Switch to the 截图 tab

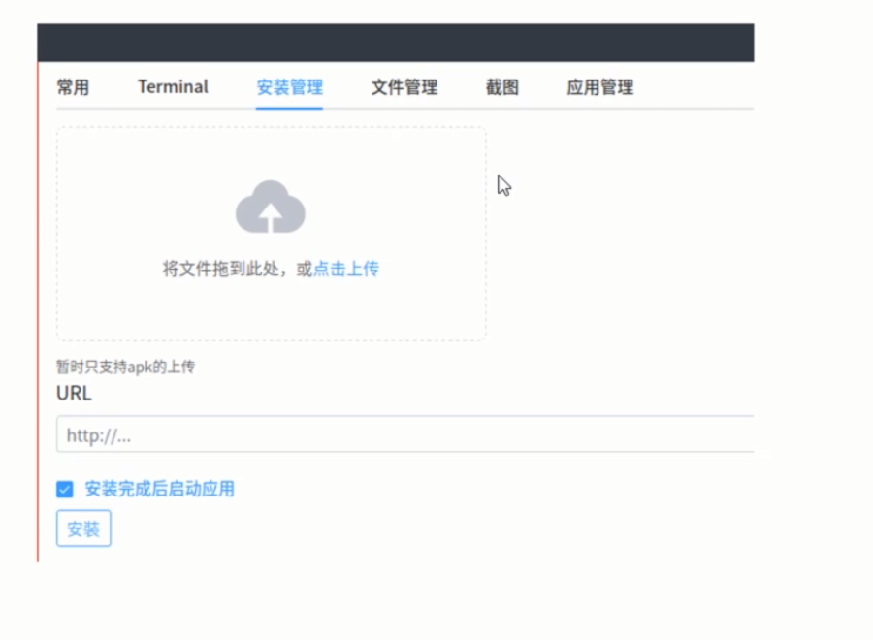click(x=502, y=87)
